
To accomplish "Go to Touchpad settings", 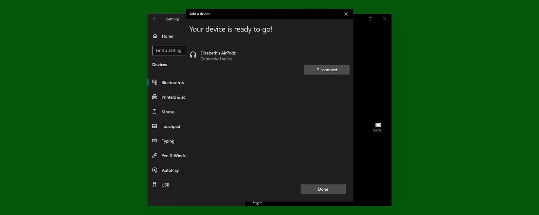I will coord(171,126).
